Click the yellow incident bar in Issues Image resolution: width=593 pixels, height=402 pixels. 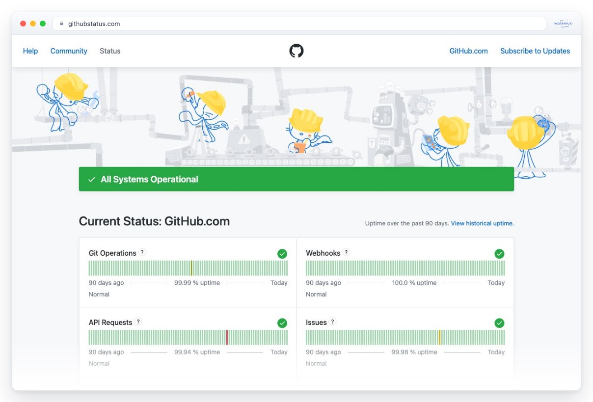pyautogui.click(x=439, y=337)
